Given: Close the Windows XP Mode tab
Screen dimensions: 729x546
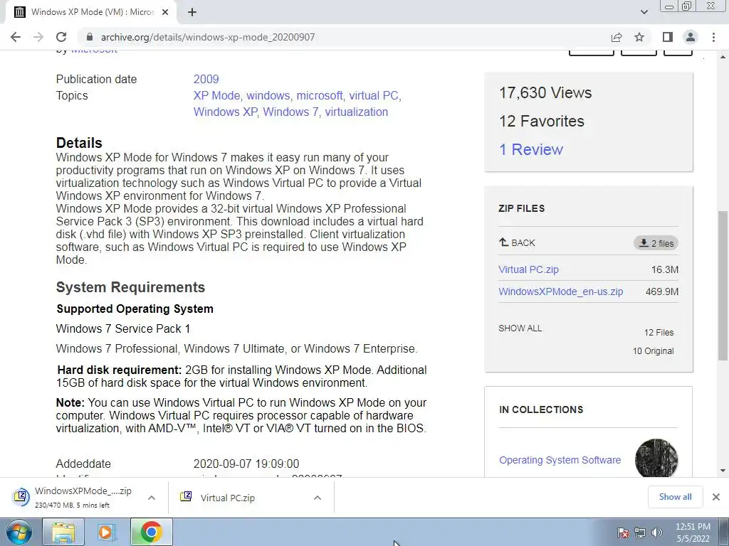Looking at the screenshot, I should [165, 12].
